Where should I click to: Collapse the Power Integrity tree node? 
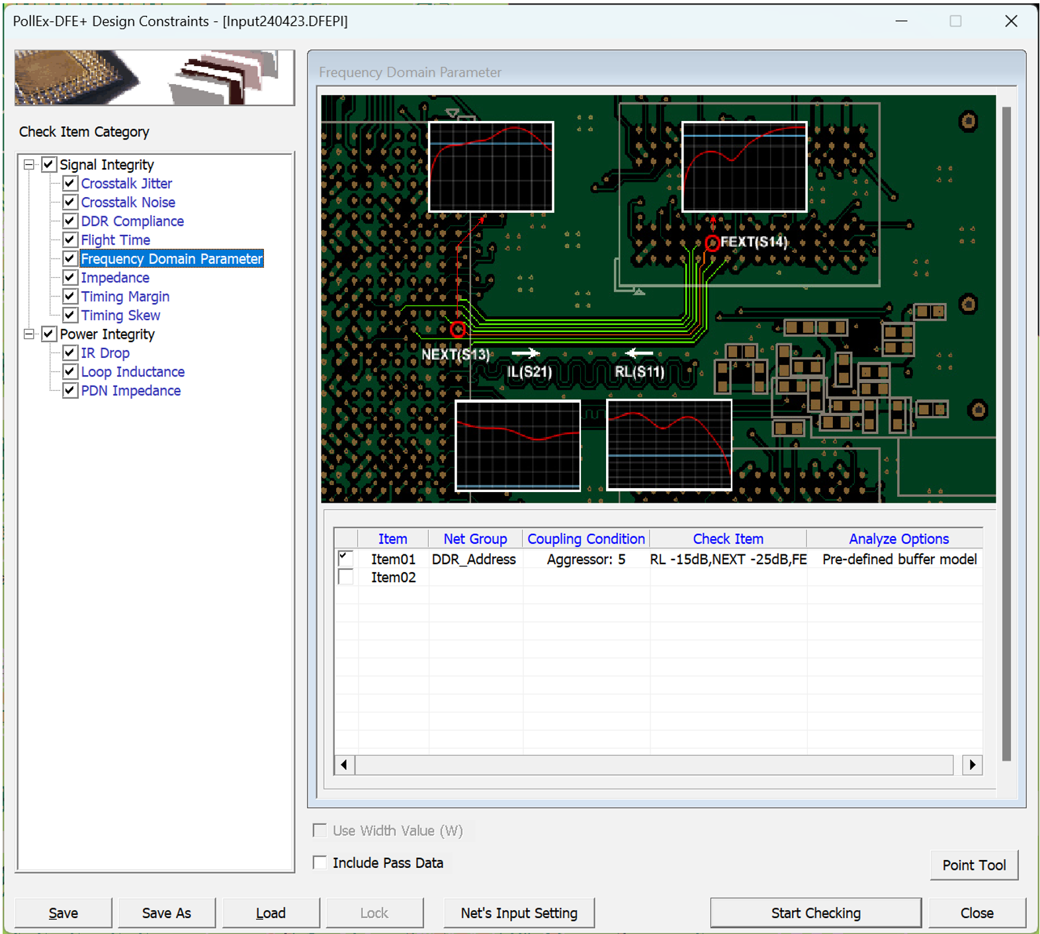29,334
